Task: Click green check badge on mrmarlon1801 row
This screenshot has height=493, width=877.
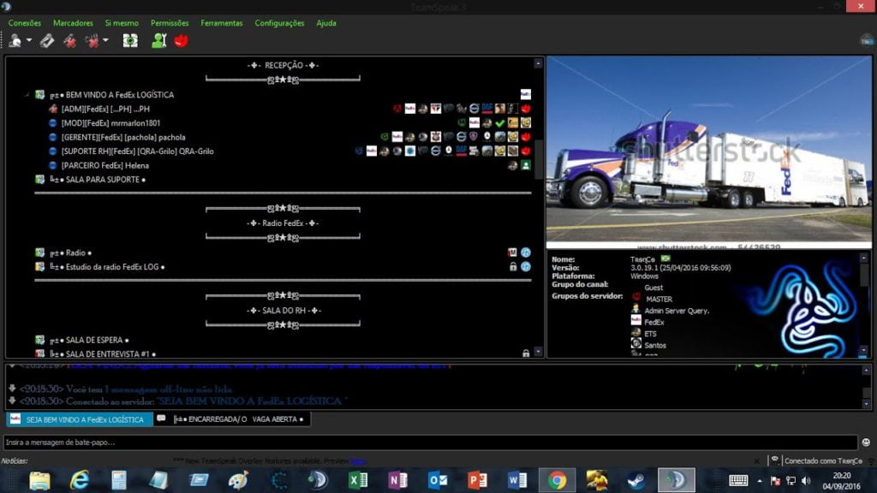Action: pos(500,123)
